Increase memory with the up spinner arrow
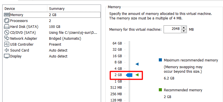 184,28
